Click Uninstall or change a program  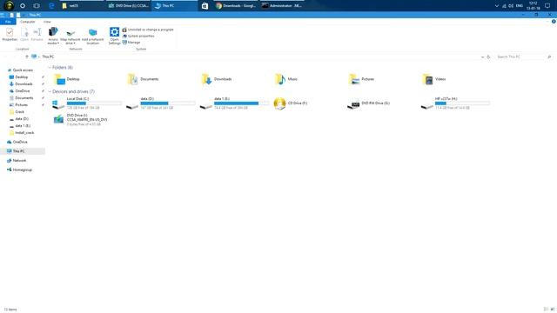click(x=148, y=30)
